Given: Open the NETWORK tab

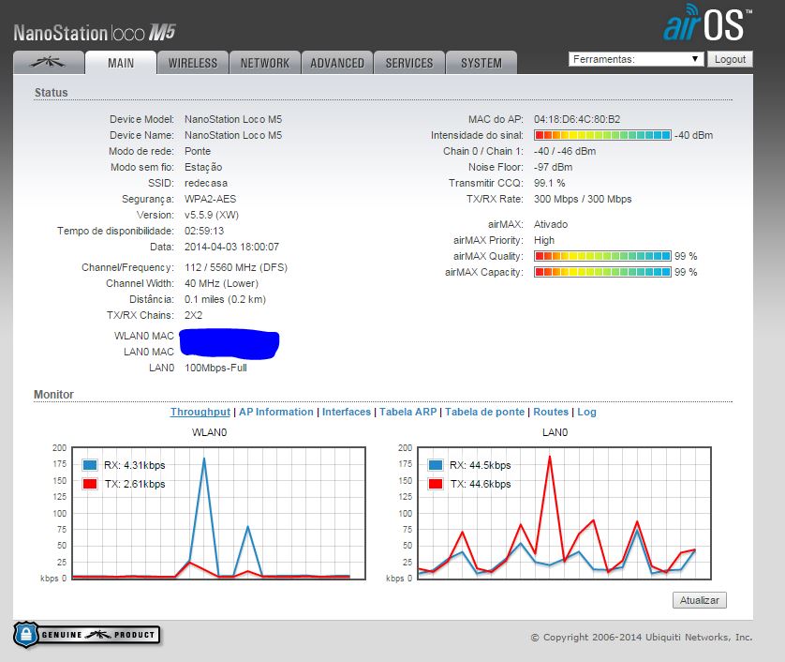Looking at the screenshot, I should (x=265, y=63).
